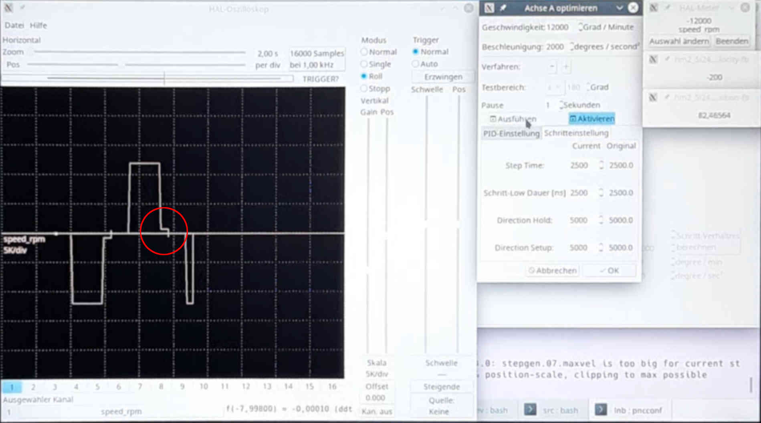Adjust the Direction Hold spinner arrows

[x=601, y=220]
